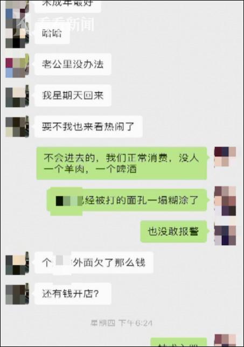
Task: Tap sender avatar next to 也没敢报警
Action: [x=225, y=235]
